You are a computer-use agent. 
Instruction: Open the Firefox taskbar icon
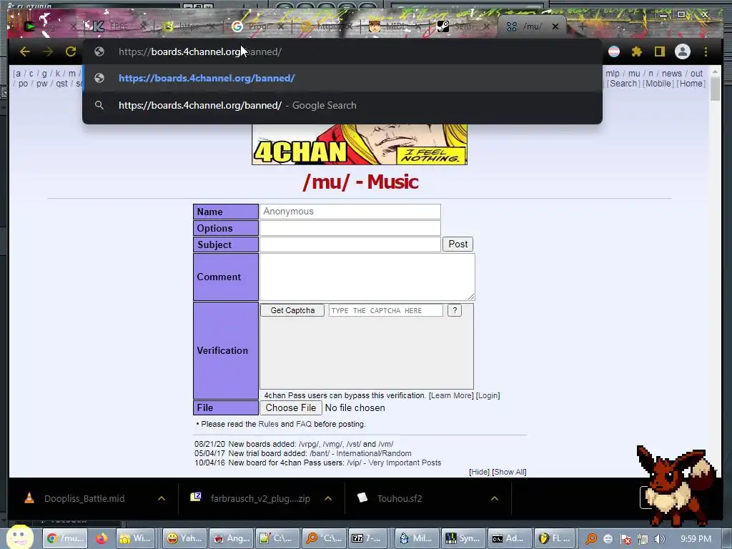point(102,538)
